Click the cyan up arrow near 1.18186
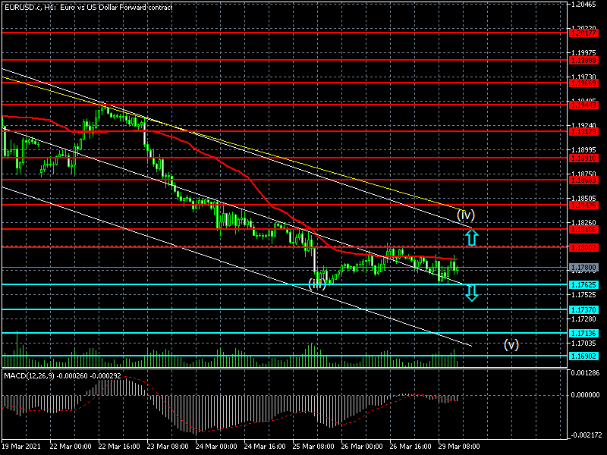The height and width of the screenshot is (455, 607). (x=471, y=237)
